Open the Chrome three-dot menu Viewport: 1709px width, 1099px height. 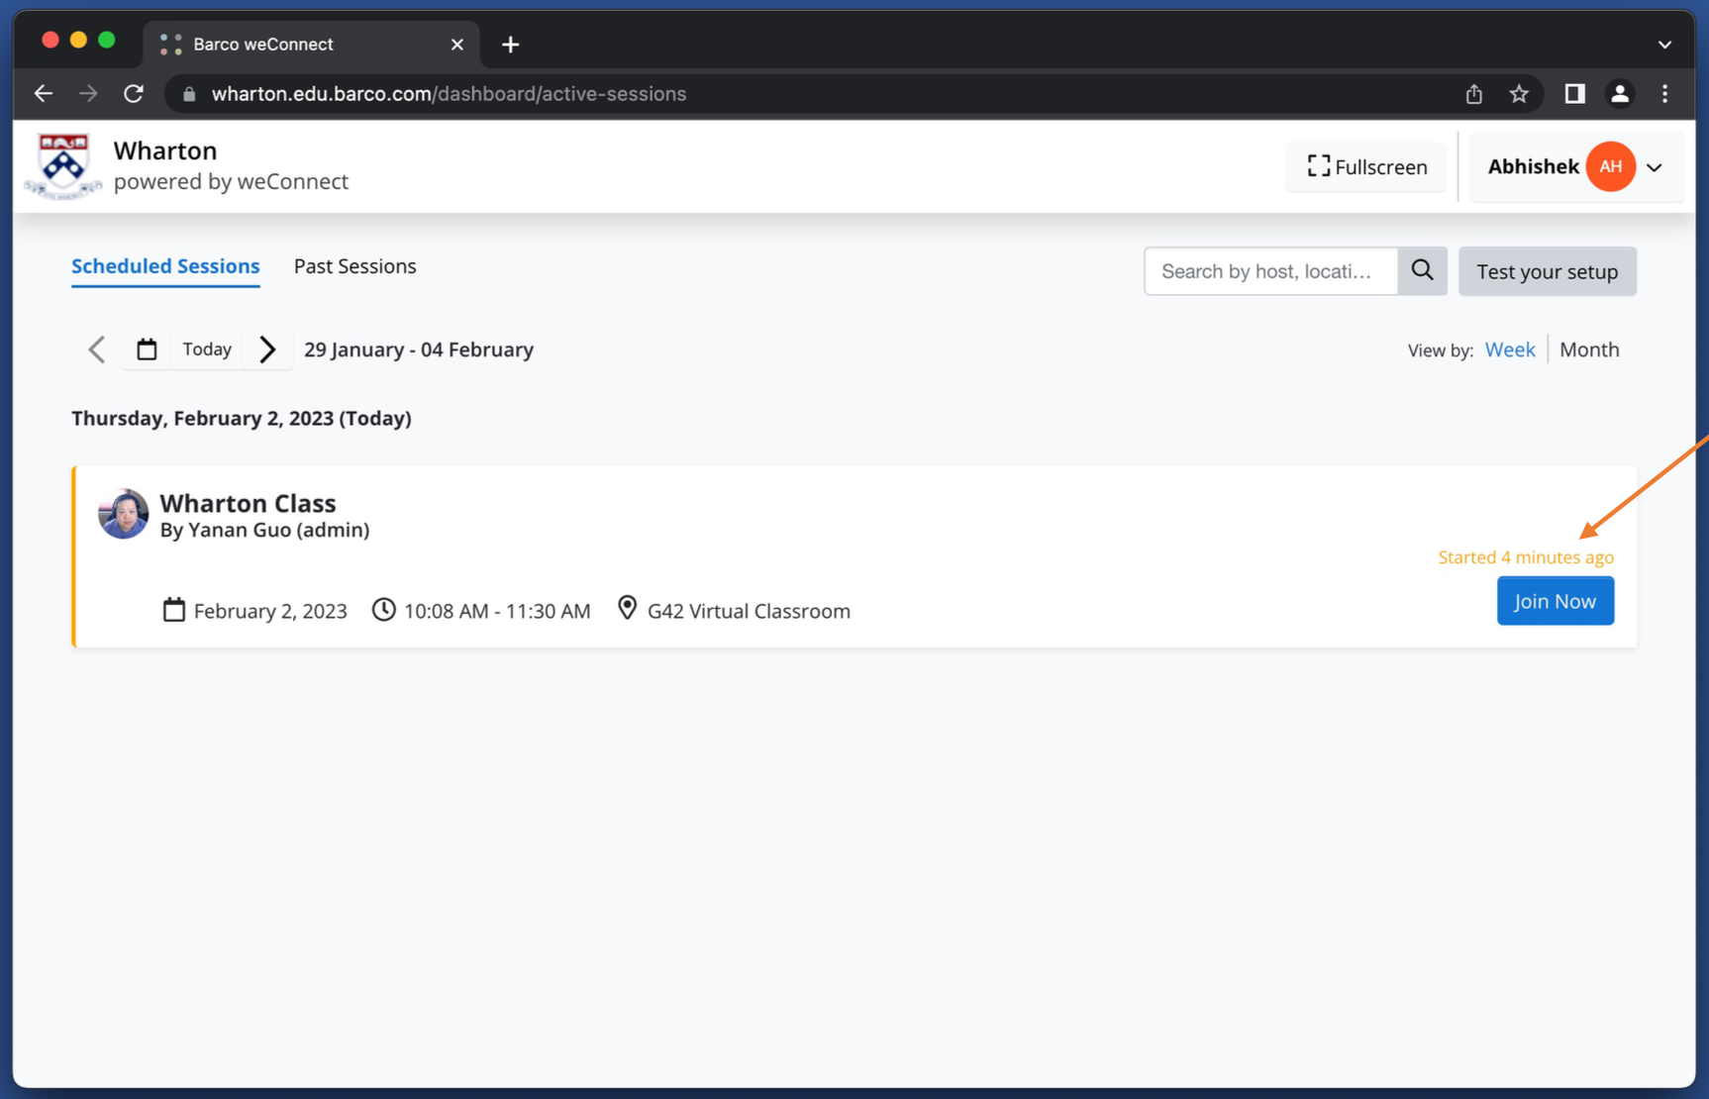pyautogui.click(x=1665, y=94)
